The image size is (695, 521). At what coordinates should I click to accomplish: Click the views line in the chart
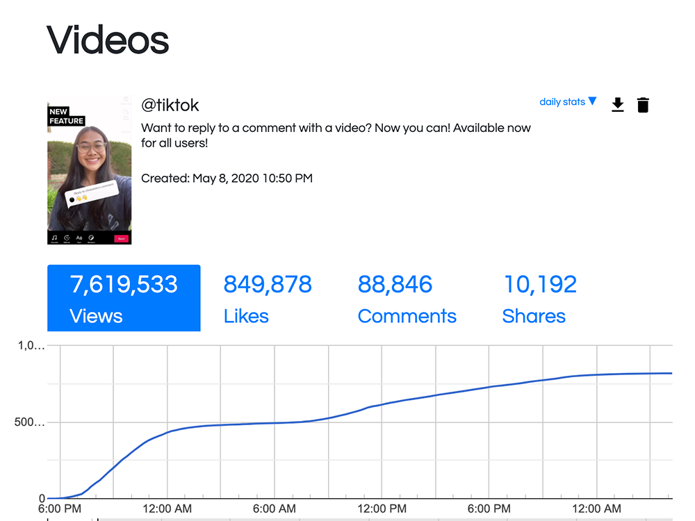[x=381, y=404]
